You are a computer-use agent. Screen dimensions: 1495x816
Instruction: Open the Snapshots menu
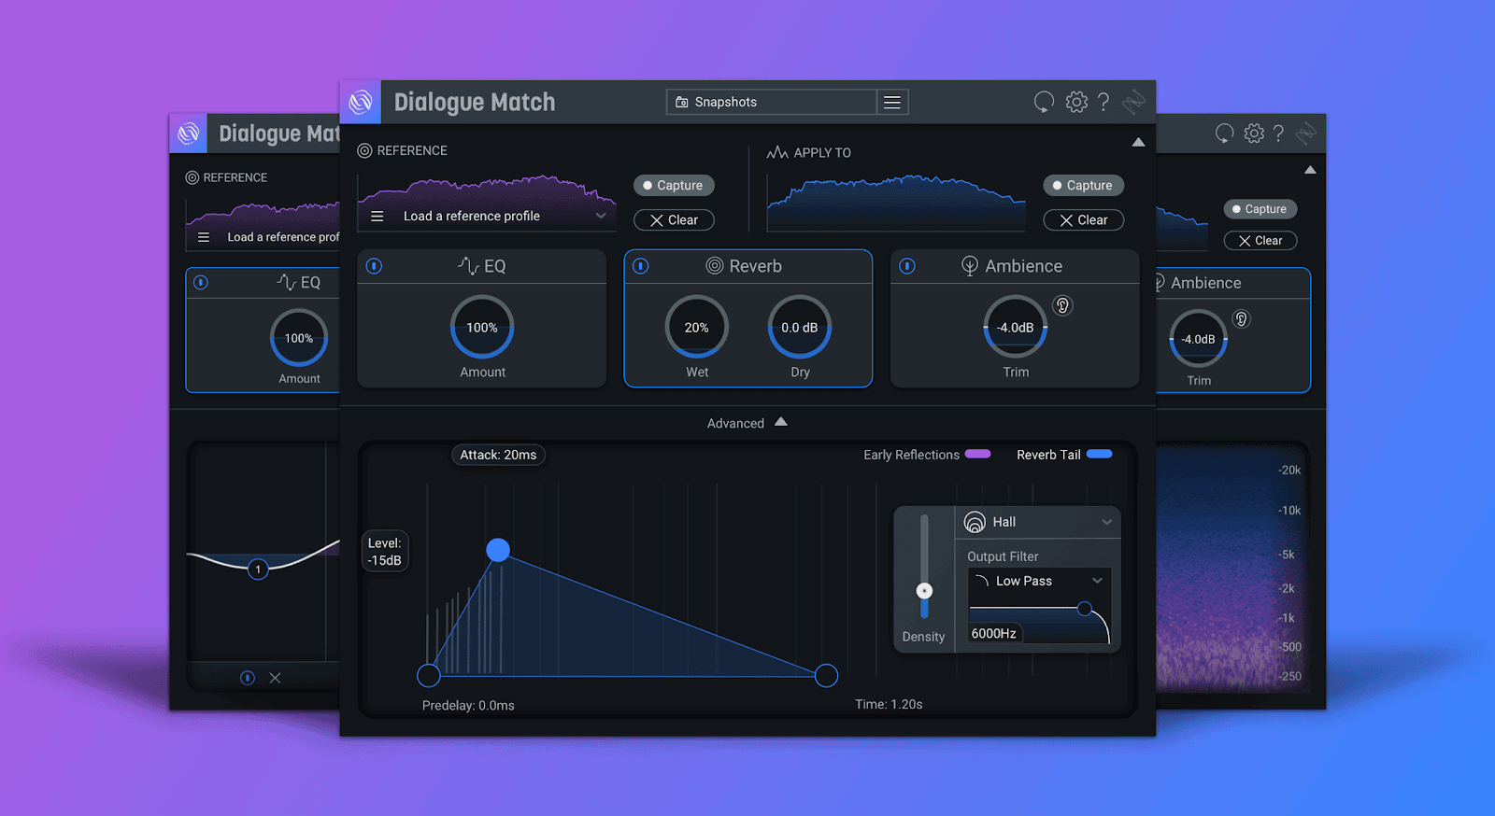coord(772,102)
